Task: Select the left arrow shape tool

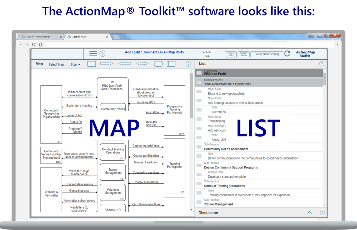Action: [x=125, y=64]
